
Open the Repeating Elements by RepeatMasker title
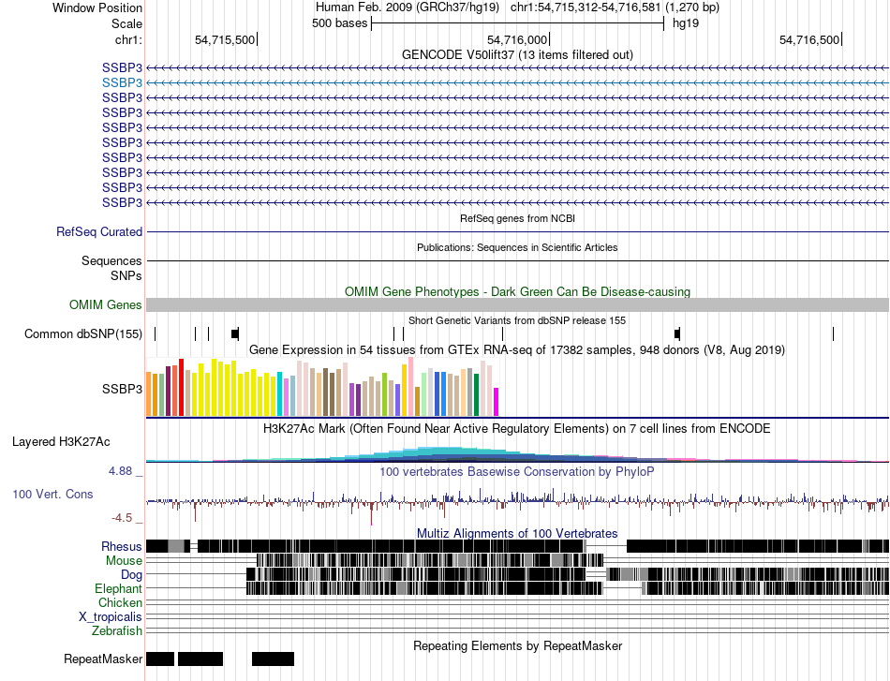click(x=517, y=645)
